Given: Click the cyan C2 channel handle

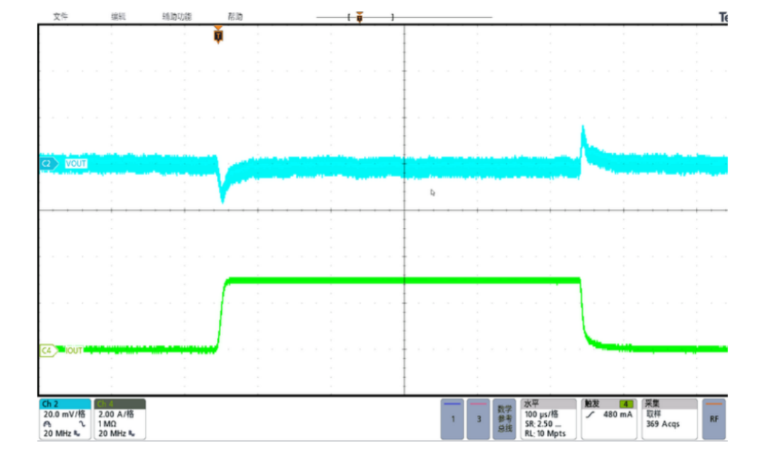Looking at the screenshot, I should (x=48, y=164).
